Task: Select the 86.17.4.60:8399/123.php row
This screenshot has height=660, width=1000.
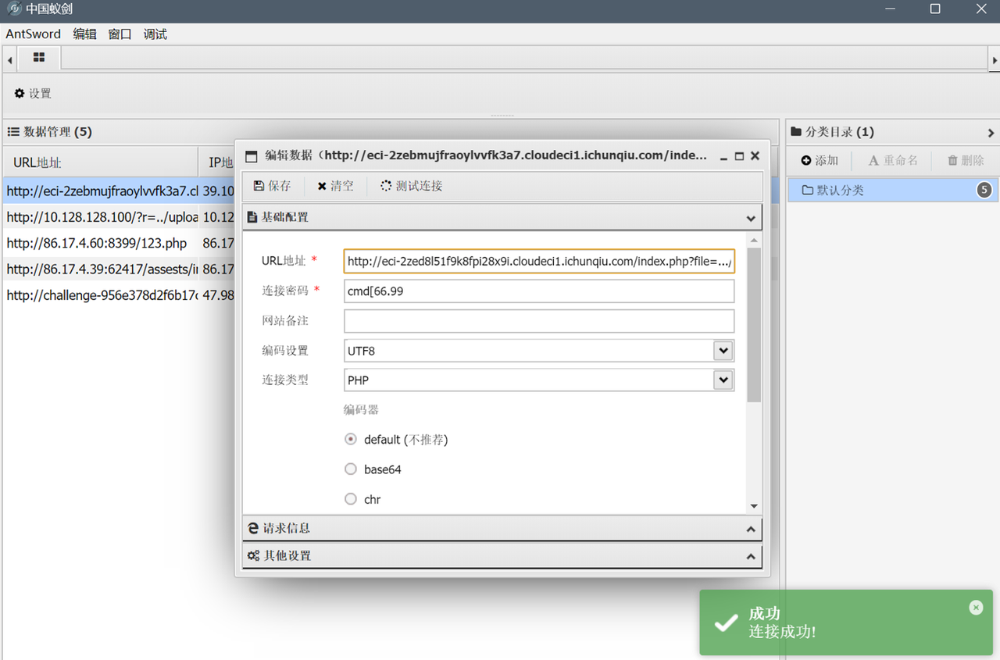Action: pyautogui.click(x=120, y=243)
